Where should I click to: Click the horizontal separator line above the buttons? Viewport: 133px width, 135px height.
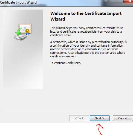68,111
